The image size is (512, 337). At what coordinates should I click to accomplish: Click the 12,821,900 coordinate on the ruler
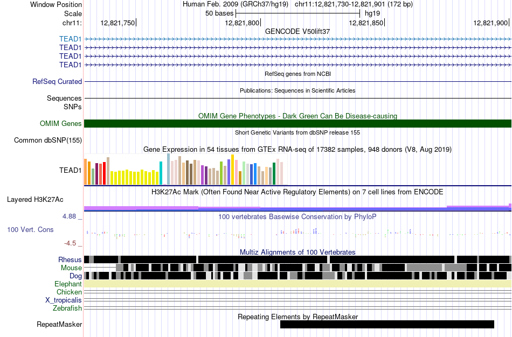[x=490, y=23]
